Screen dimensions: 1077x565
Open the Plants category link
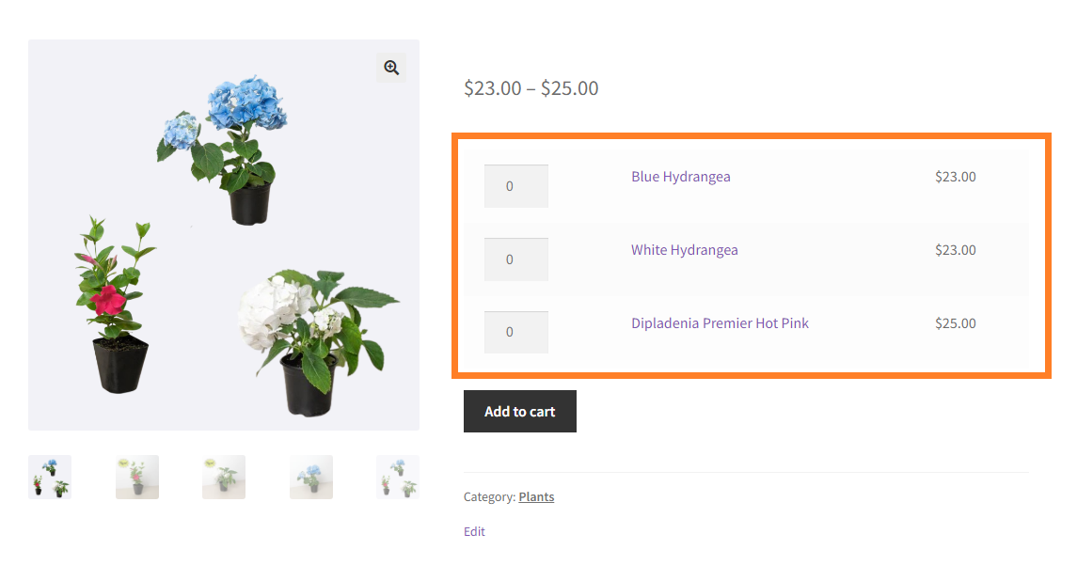click(x=536, y=496)
